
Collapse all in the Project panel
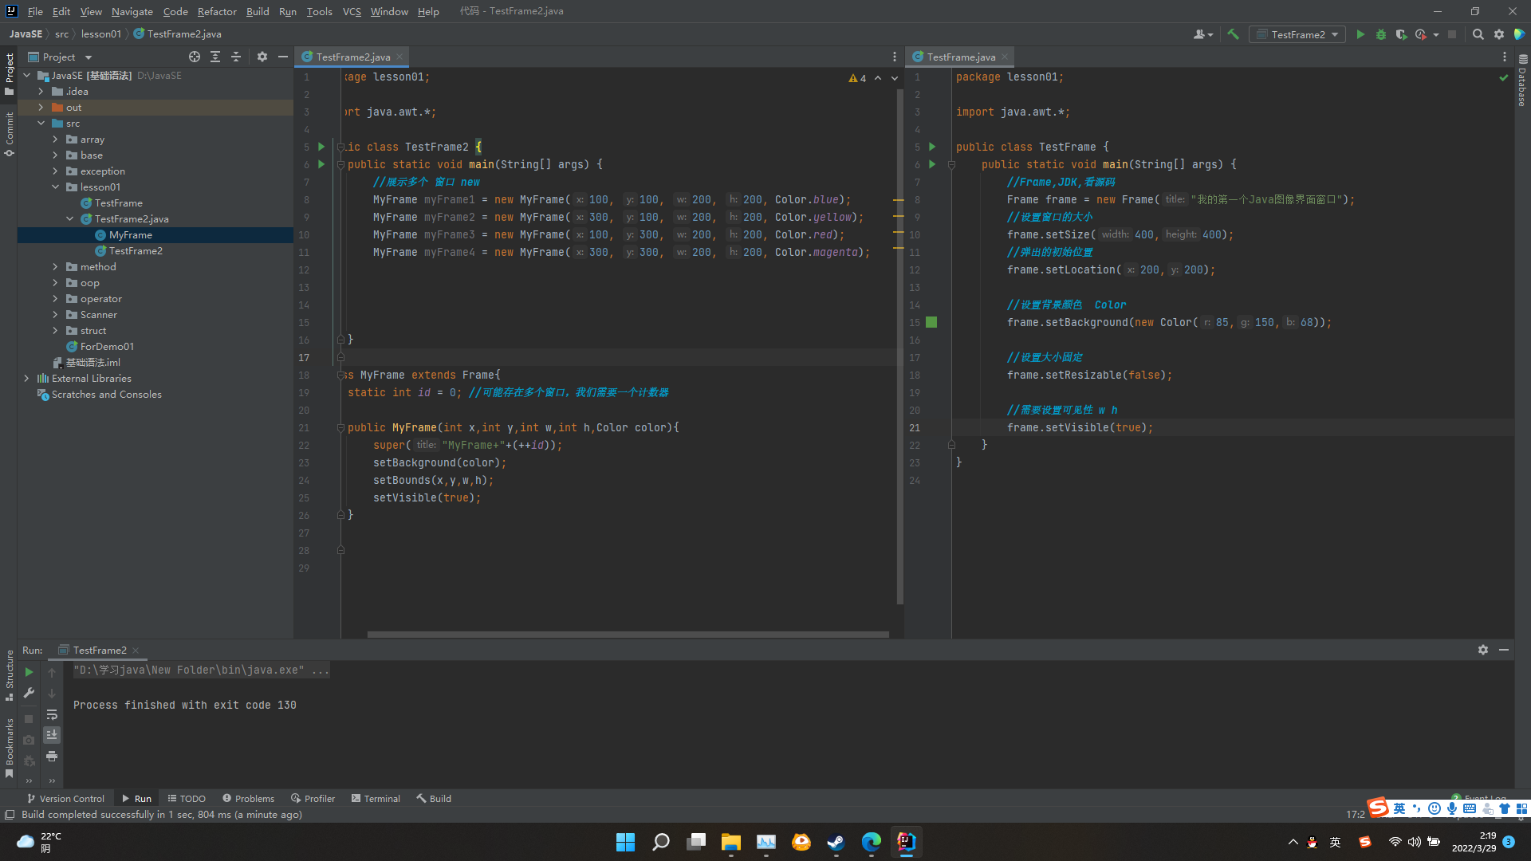(x=236, y=57)
